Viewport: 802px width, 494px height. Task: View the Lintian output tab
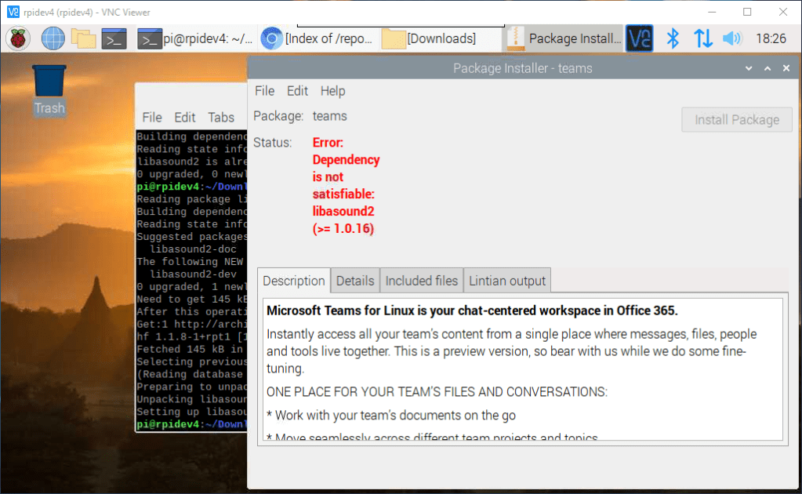coord(506,280)
